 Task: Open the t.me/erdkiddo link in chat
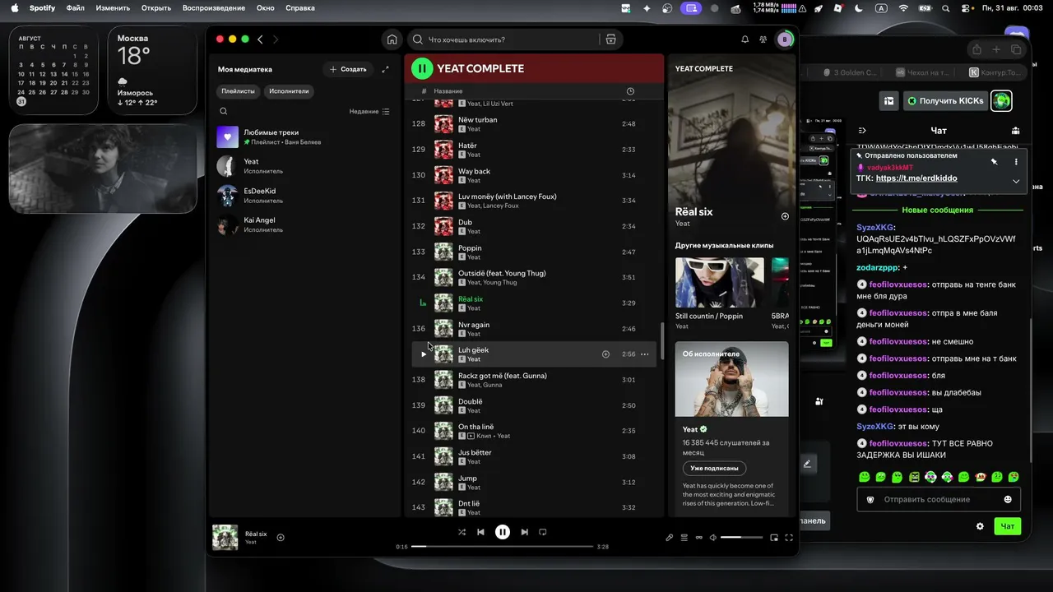pos(916,178)
